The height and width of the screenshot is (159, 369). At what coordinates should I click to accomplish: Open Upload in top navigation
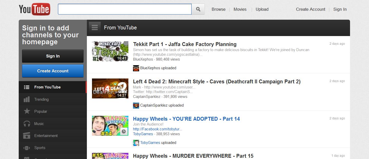(x=262, y=9)
